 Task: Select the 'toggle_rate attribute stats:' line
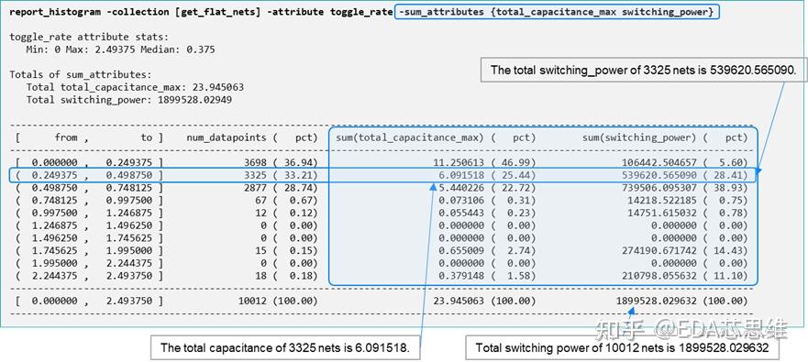pos(89,37)
